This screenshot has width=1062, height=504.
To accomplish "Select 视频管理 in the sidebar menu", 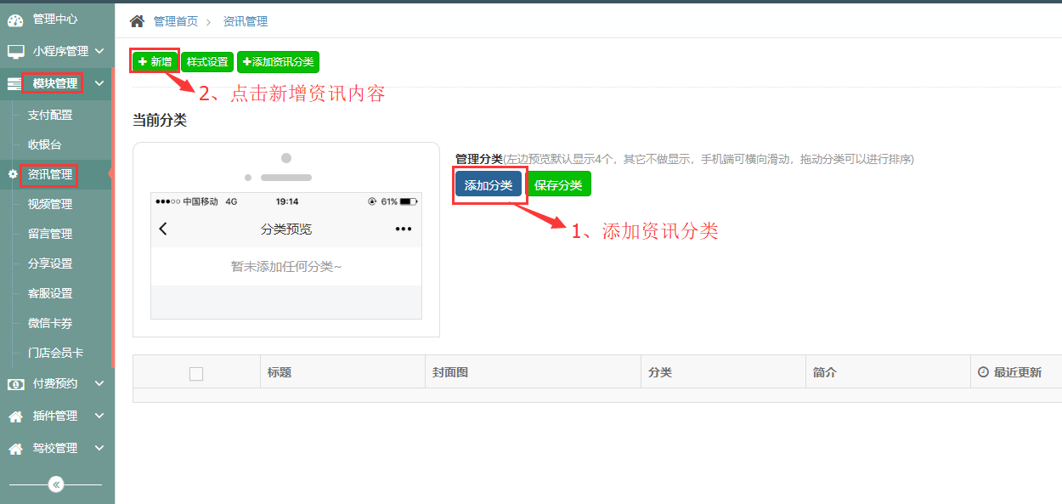I will 51,204.
